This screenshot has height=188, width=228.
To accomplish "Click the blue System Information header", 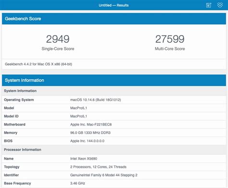I will point(114,80).
